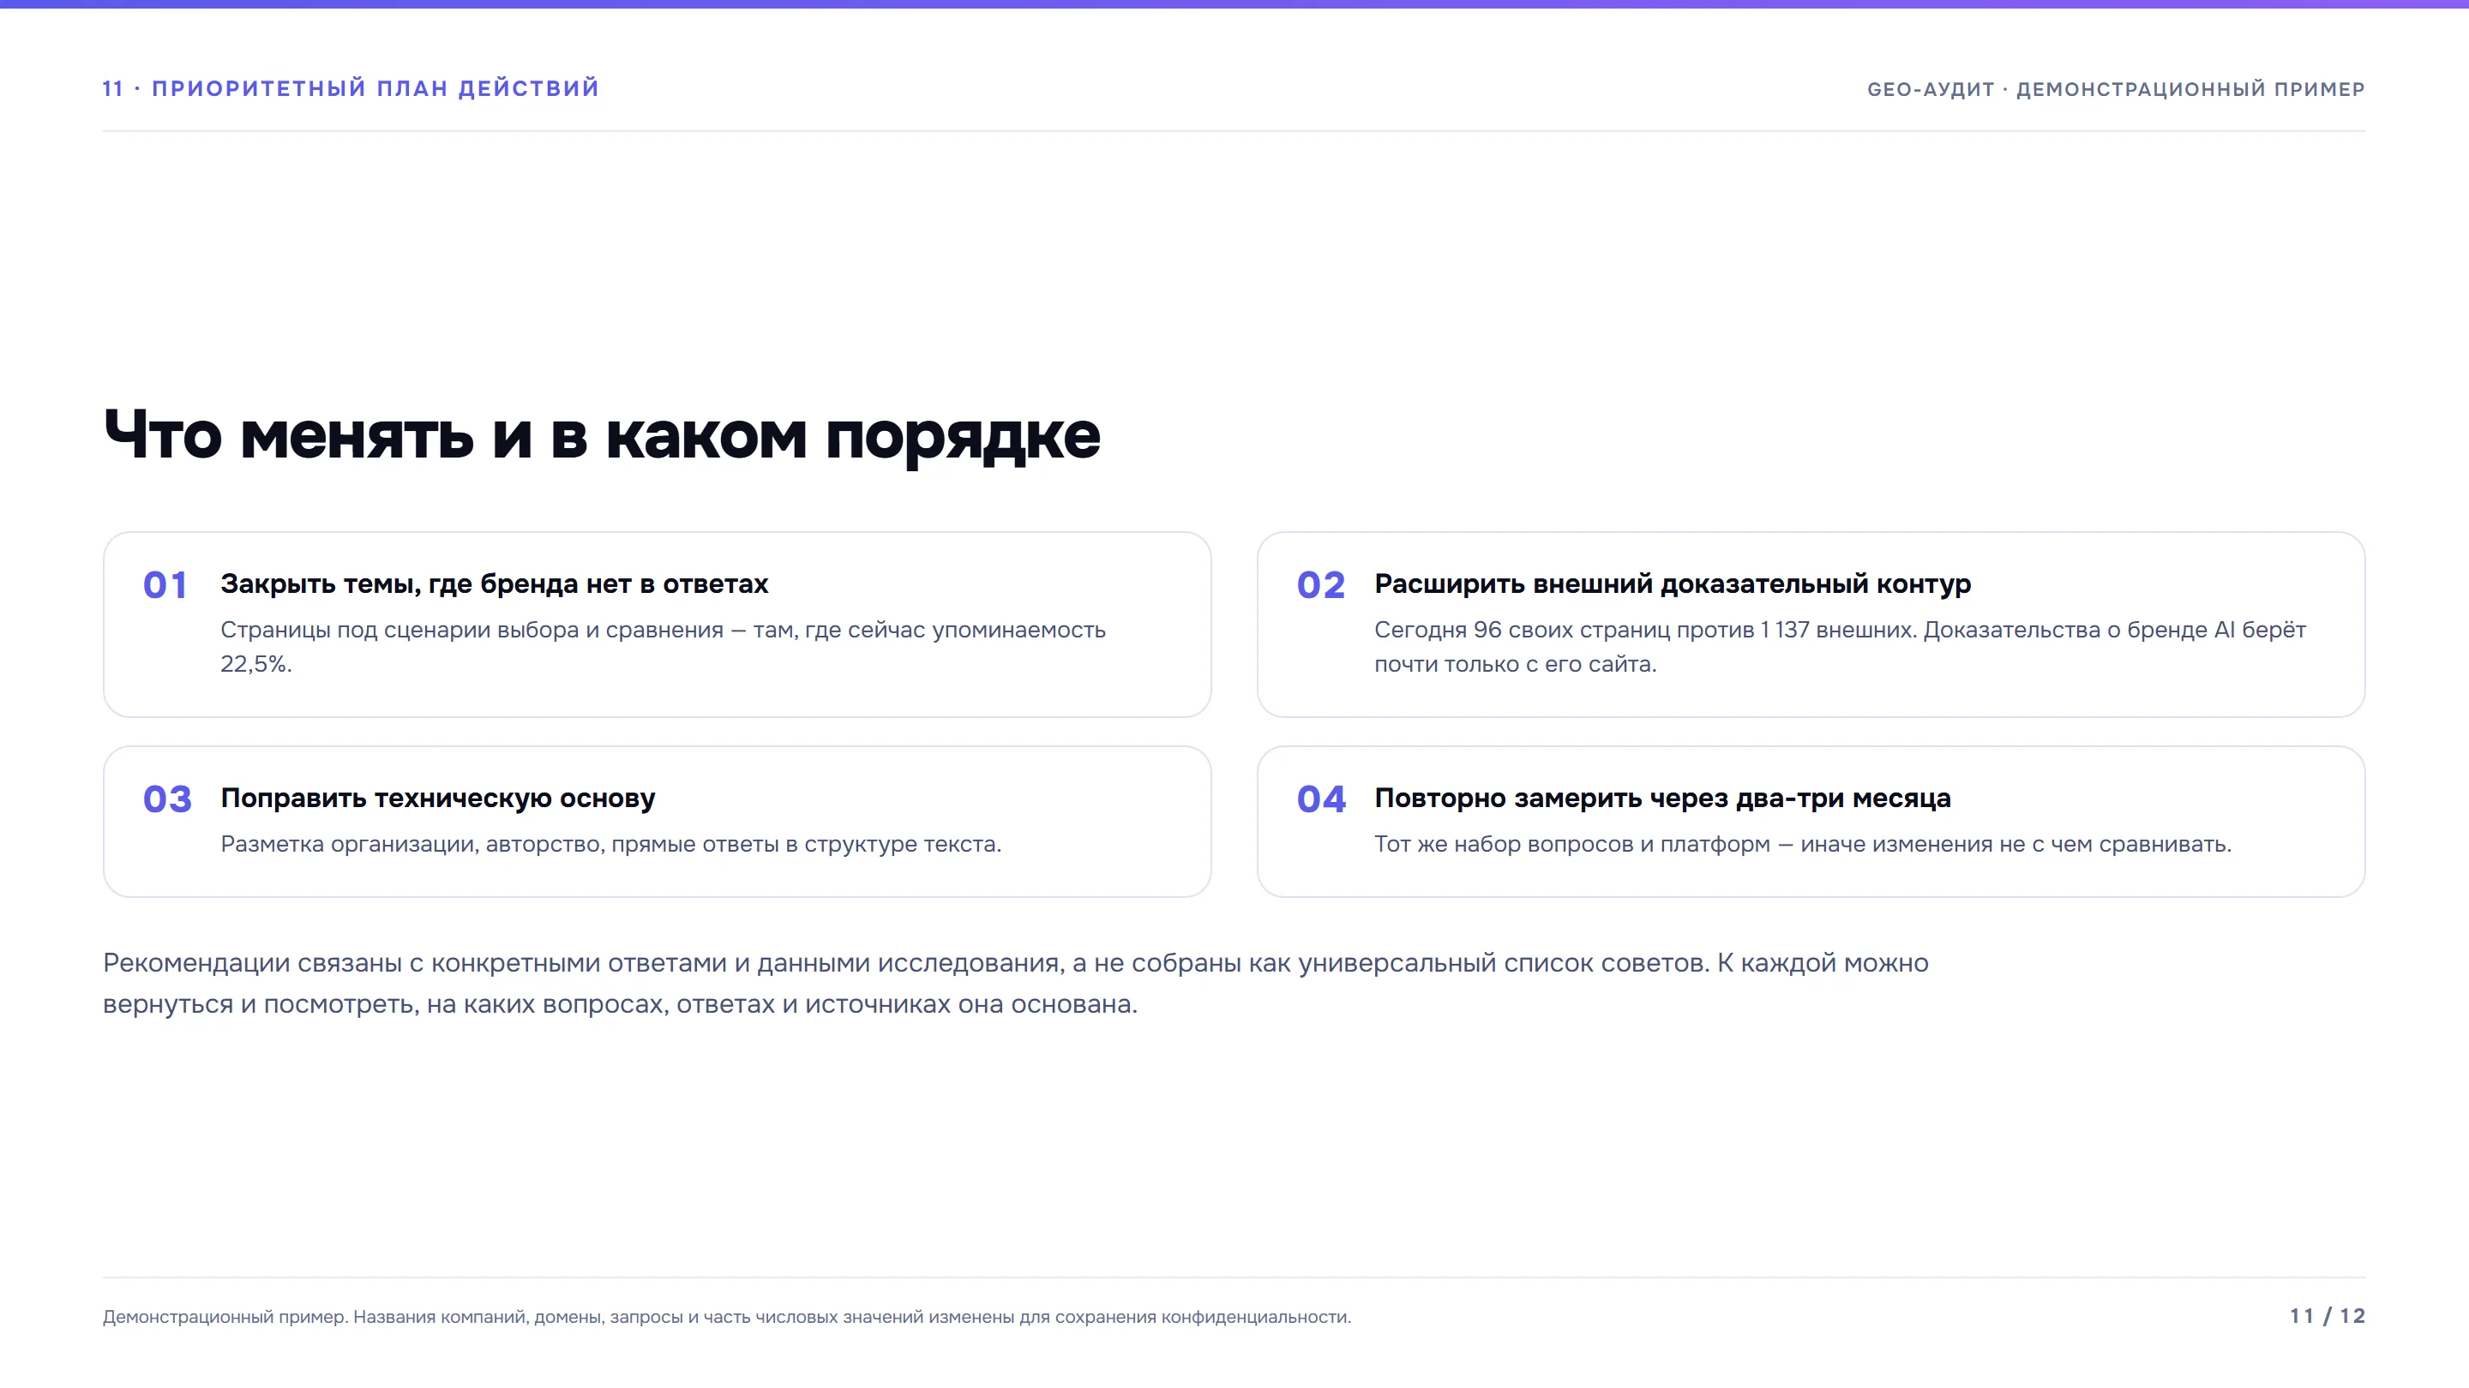Click the heading "Поправить техническую основу"
Viewport: 2469px width, 1388px height.
438,798
